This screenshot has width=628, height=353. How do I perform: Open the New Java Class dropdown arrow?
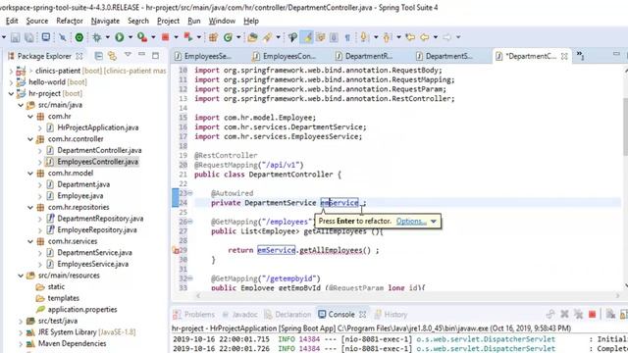pyautogui.click(x=238, y=37)
